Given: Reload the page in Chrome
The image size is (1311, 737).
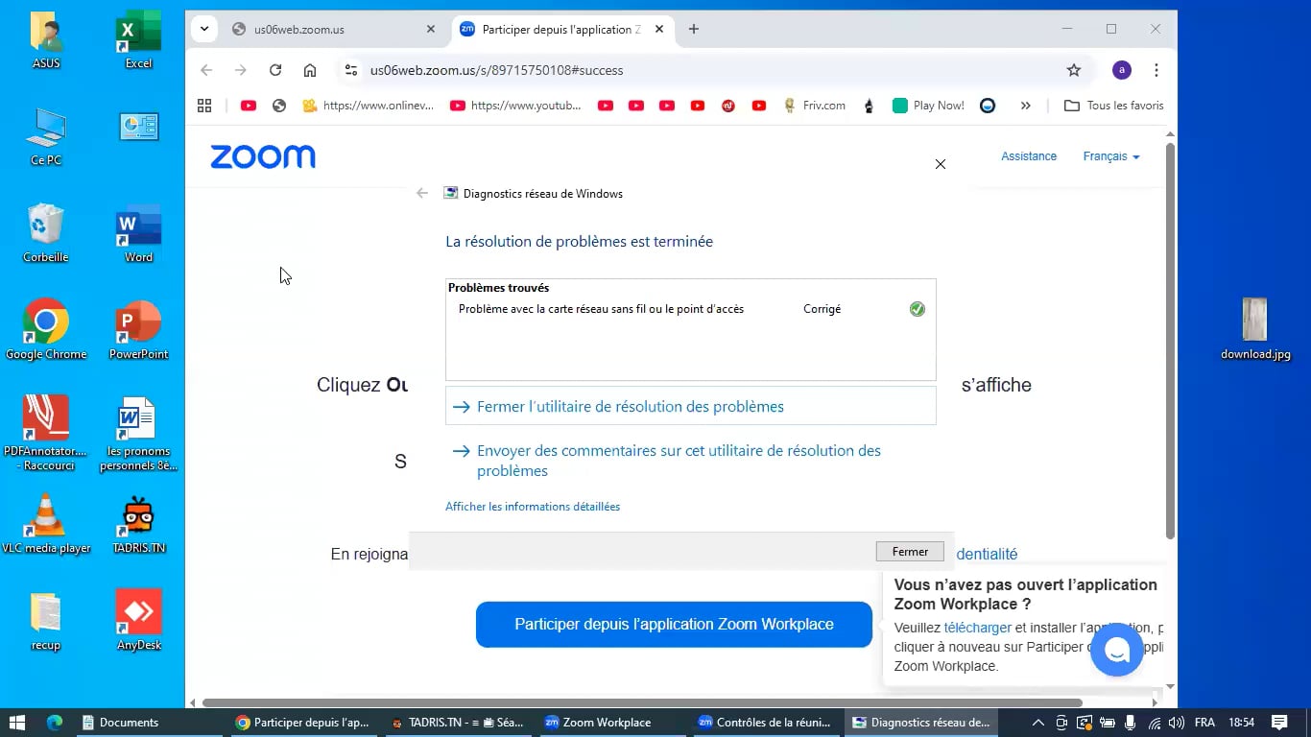Looking at the screenshot, I should click(275, 70).
